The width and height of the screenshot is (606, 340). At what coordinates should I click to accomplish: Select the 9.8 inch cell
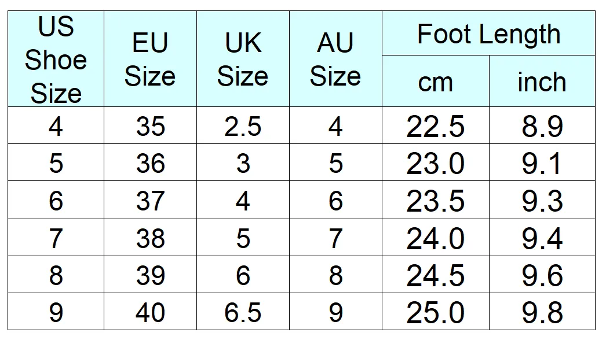coord(542,312)
